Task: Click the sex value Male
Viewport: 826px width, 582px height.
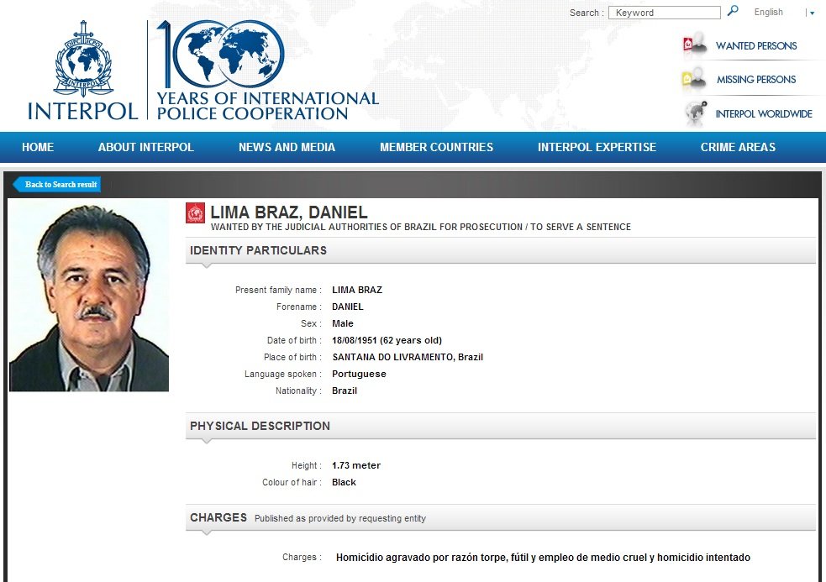Action: [x=342, y=323]
